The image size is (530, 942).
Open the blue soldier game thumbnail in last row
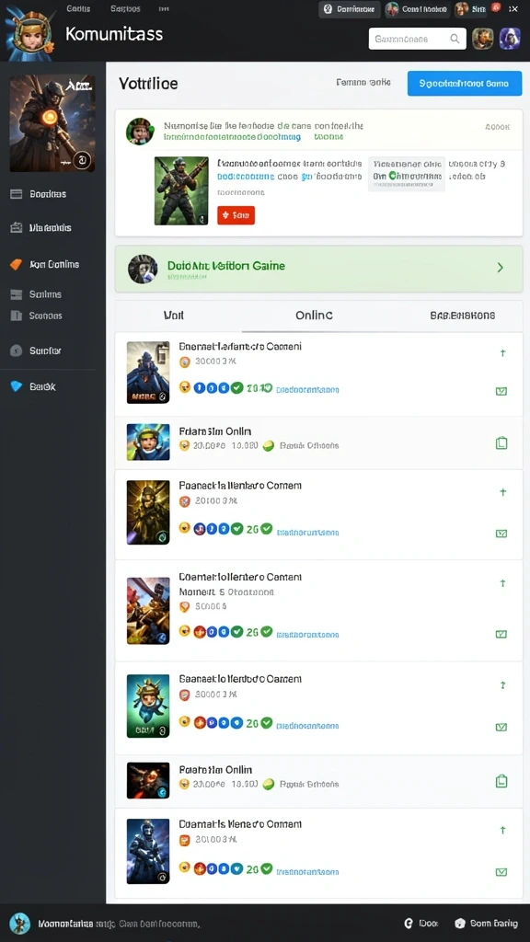148,851
